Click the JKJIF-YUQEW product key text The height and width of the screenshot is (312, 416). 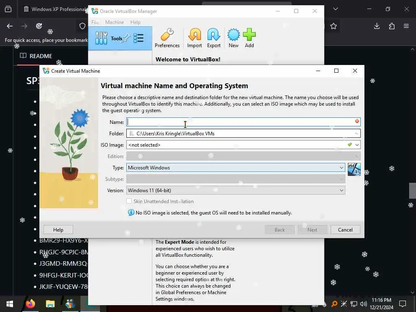pos(64,286)
